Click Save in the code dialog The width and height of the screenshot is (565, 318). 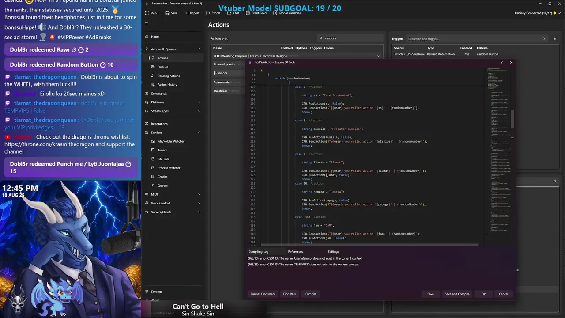pyautogui.click(x=430, y=294)
